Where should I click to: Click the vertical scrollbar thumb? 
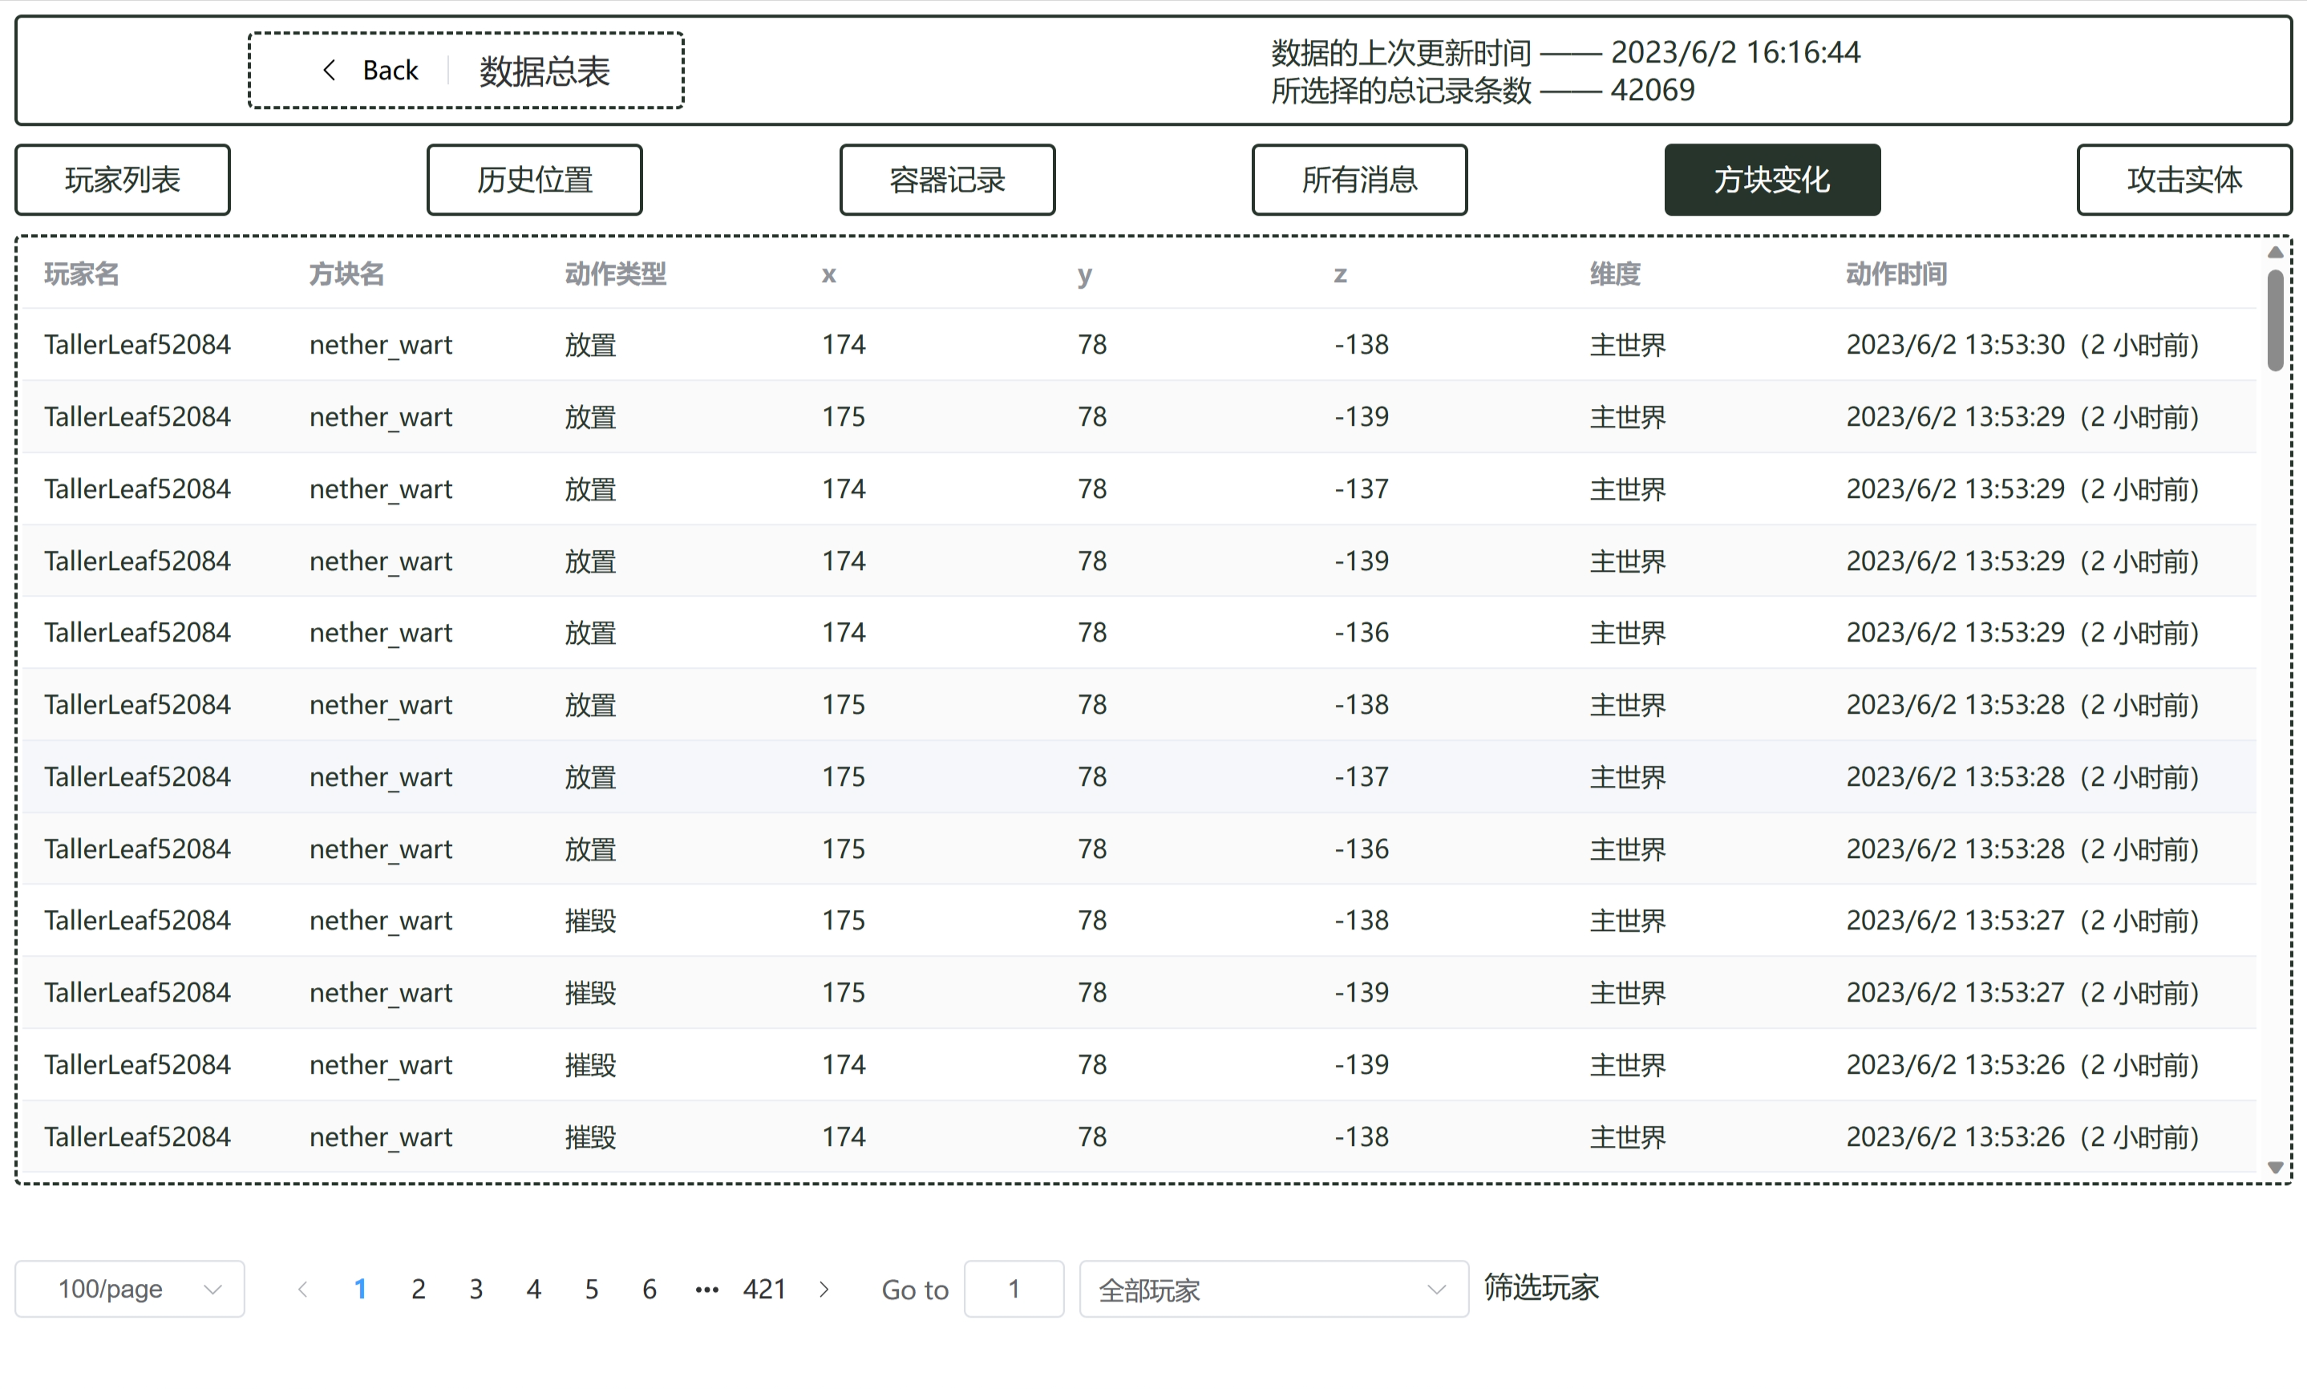pyautogui.click(x=2275, y=320)
